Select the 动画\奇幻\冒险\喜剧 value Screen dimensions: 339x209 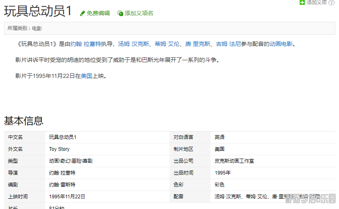pyautogui.click(x=71, y=161)
